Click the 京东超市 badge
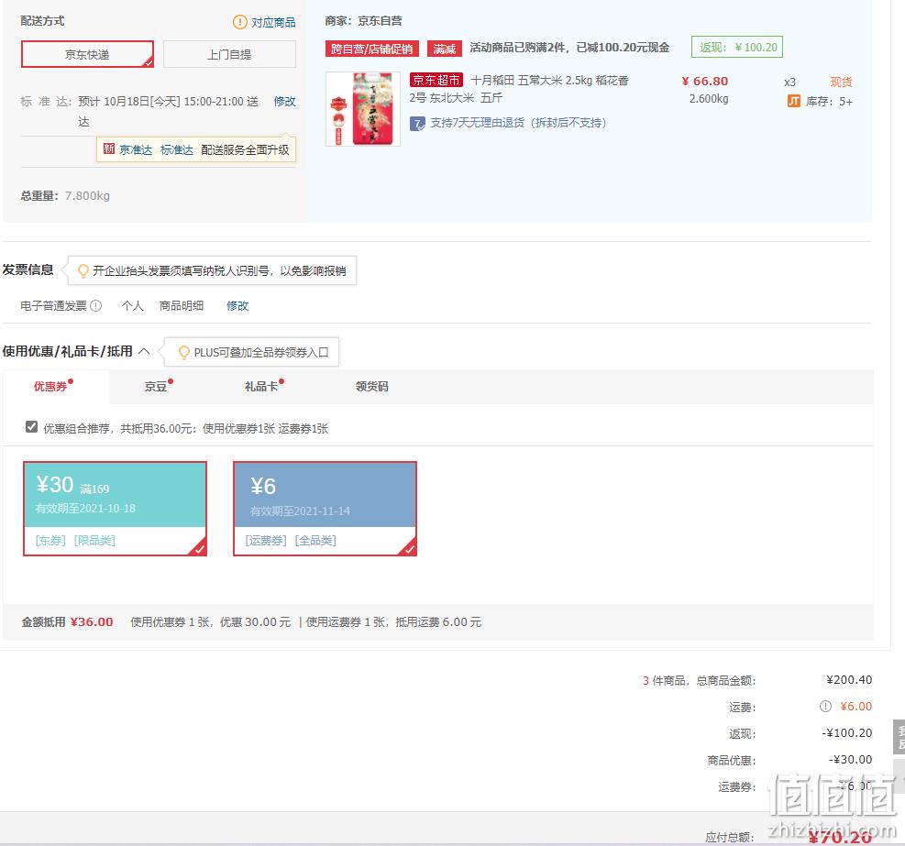 436,80
